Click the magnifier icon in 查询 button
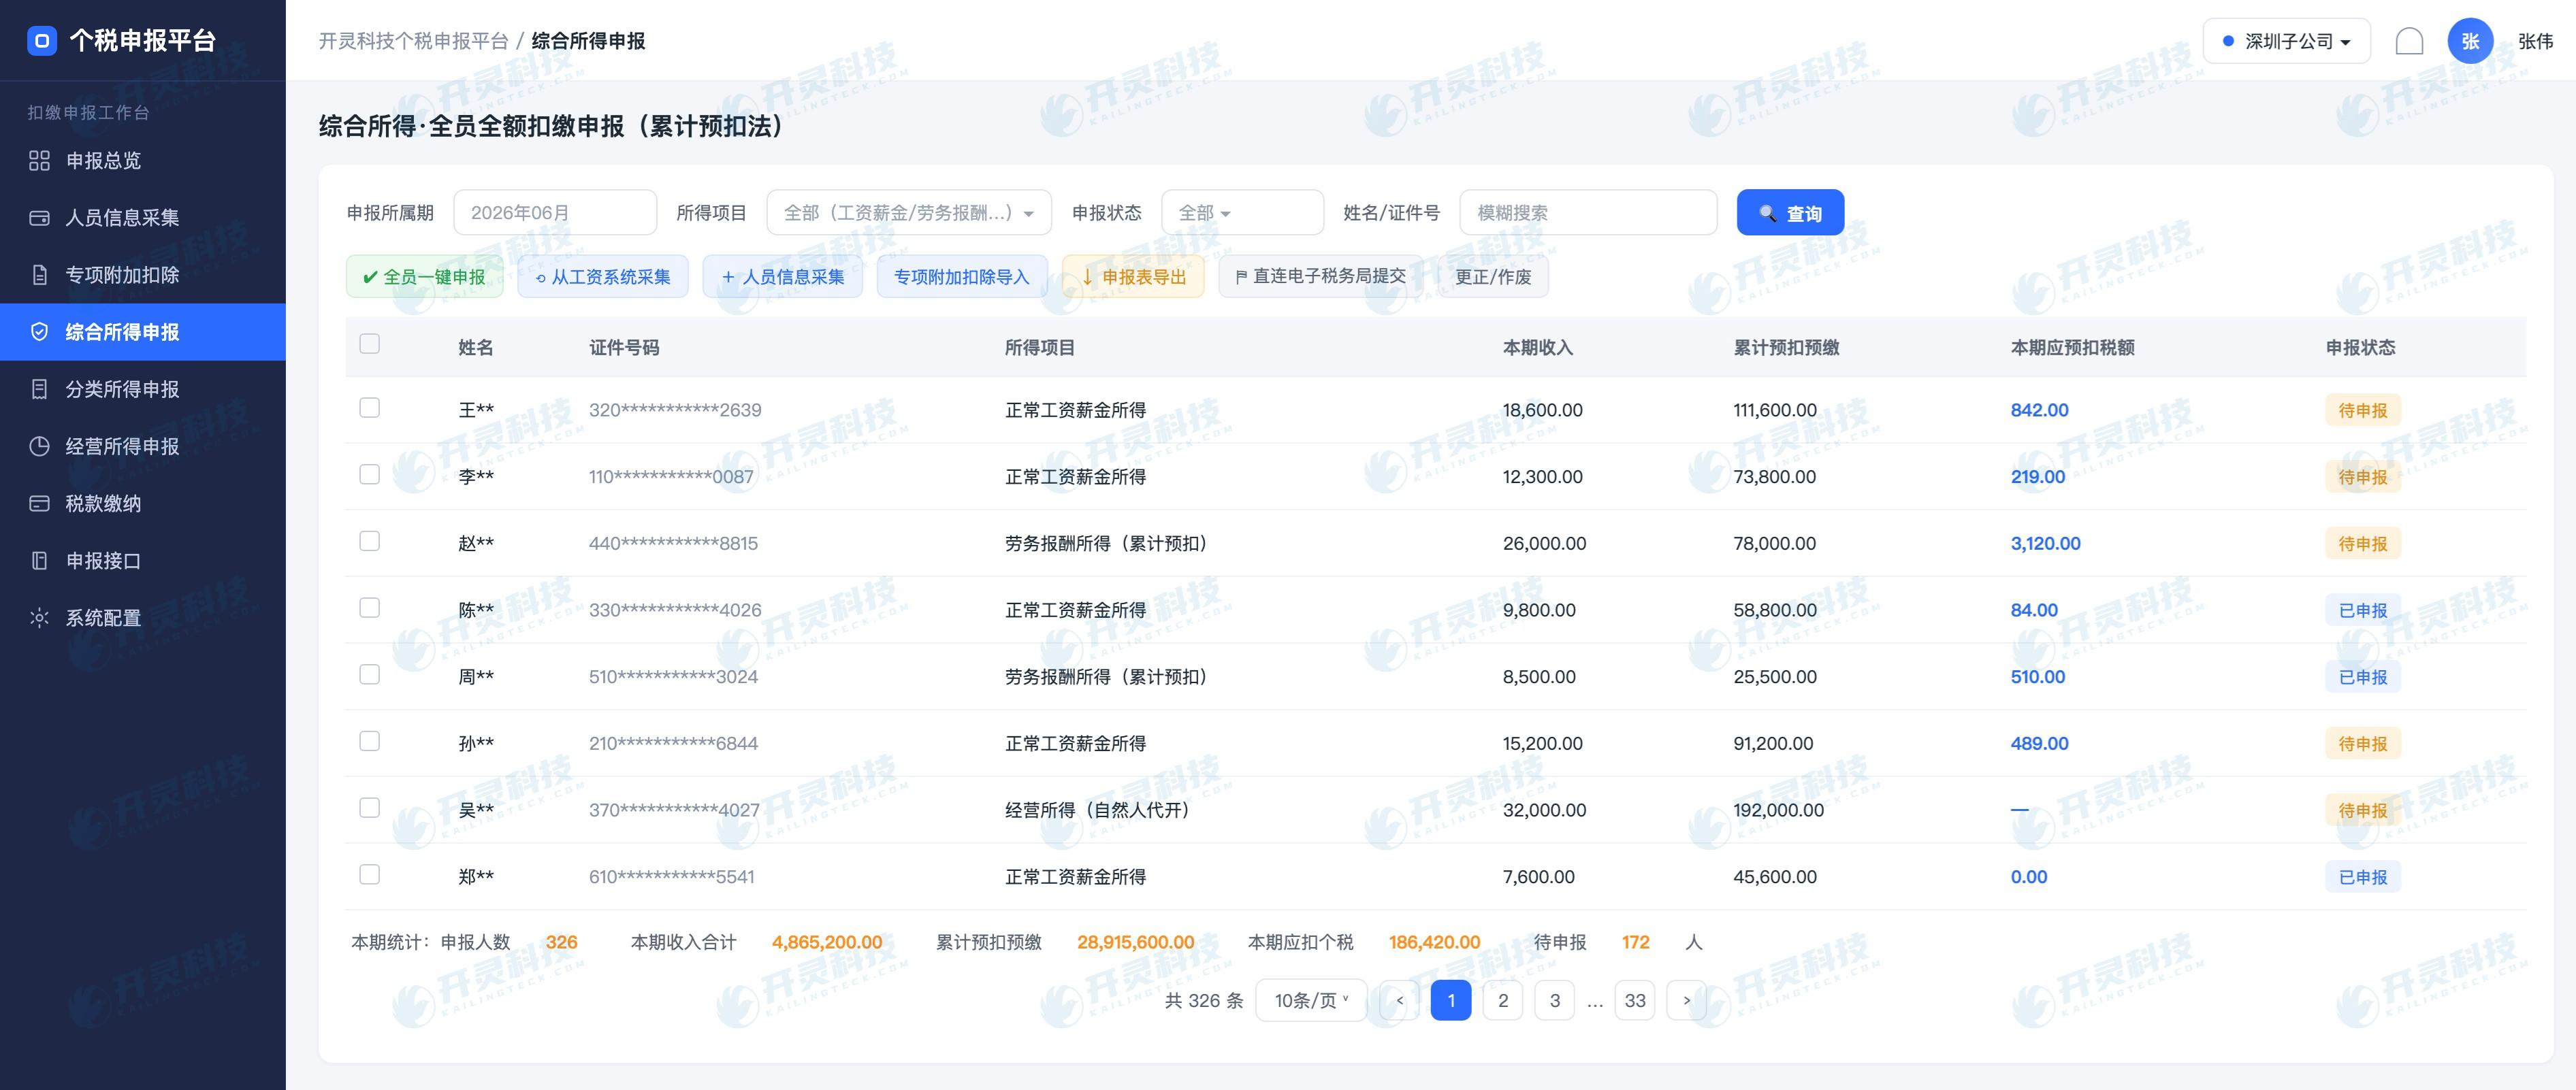 tap(1768, 213)
